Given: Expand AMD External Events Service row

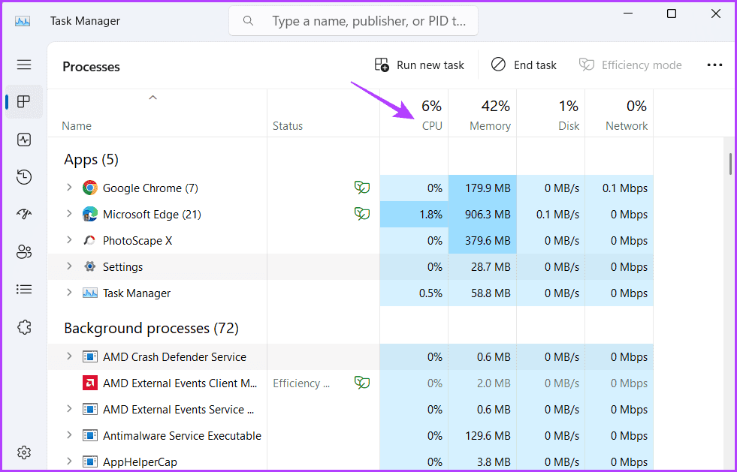Looking at the screenshot, I should 69,409.
